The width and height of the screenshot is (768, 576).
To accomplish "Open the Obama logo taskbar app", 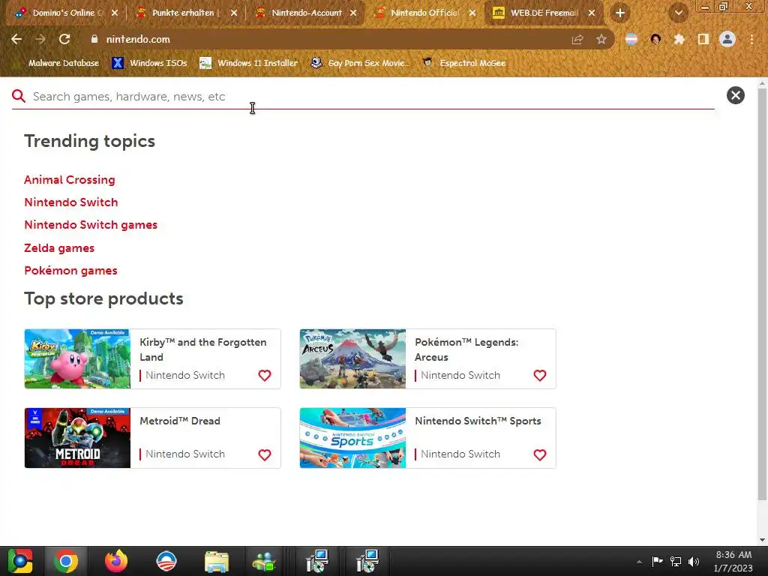I will click(x=166, y=561).
